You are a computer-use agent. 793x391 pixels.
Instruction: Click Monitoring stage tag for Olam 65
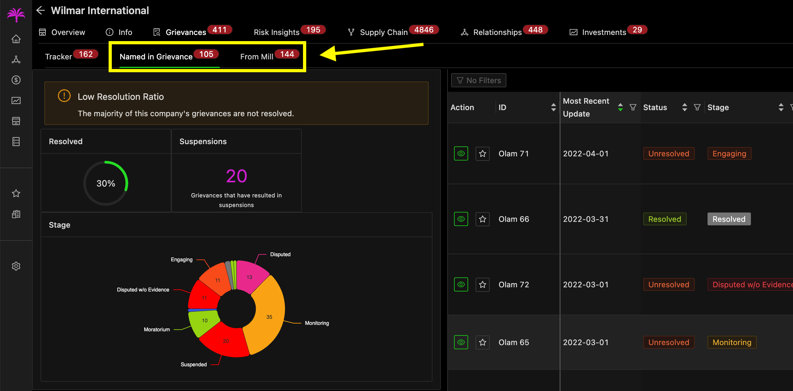(732, 343)
